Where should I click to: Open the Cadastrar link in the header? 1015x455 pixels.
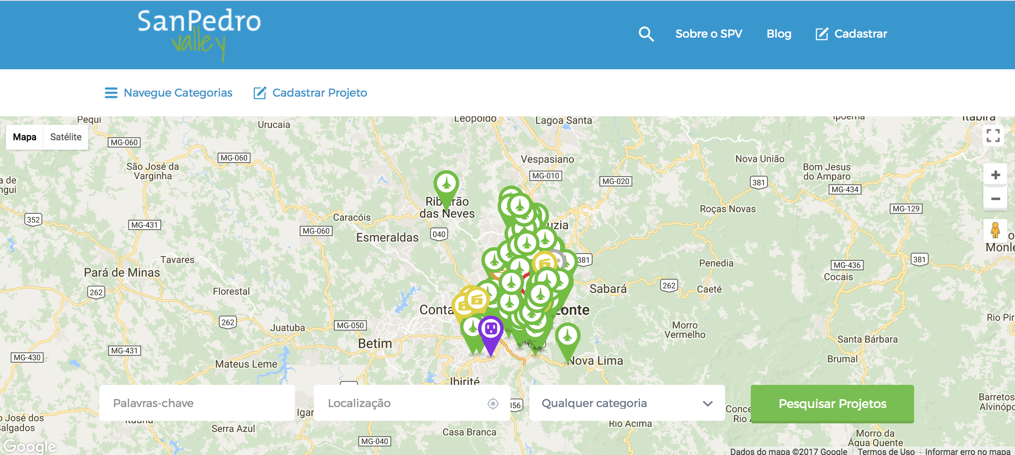[x=851, y=34]
